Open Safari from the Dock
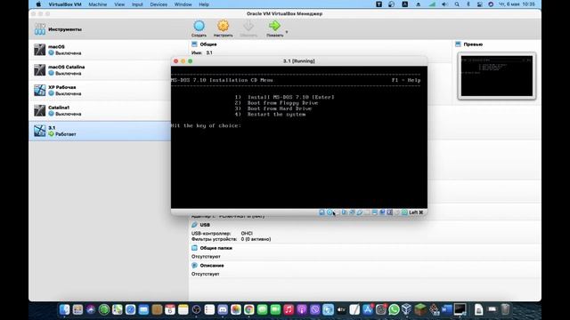Viewport: 570px width, 320px height. (x=131, y=309)
